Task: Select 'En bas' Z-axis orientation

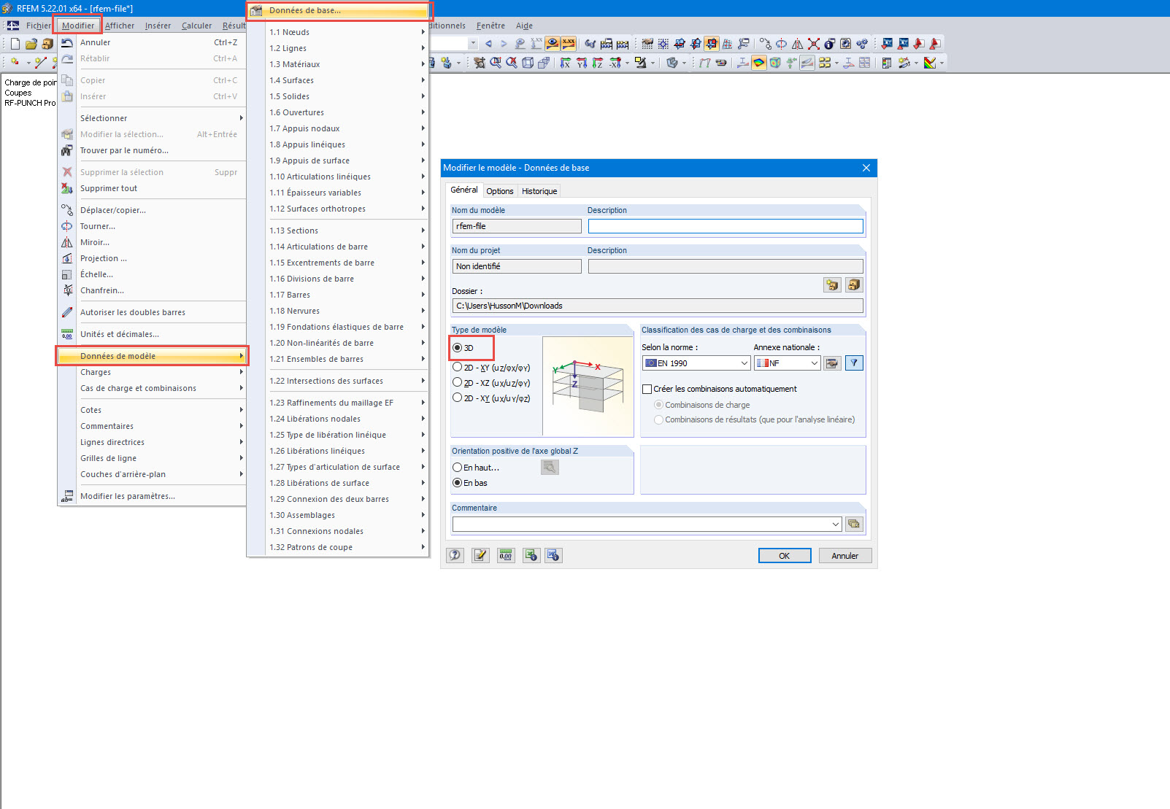Action: point(458,483)
